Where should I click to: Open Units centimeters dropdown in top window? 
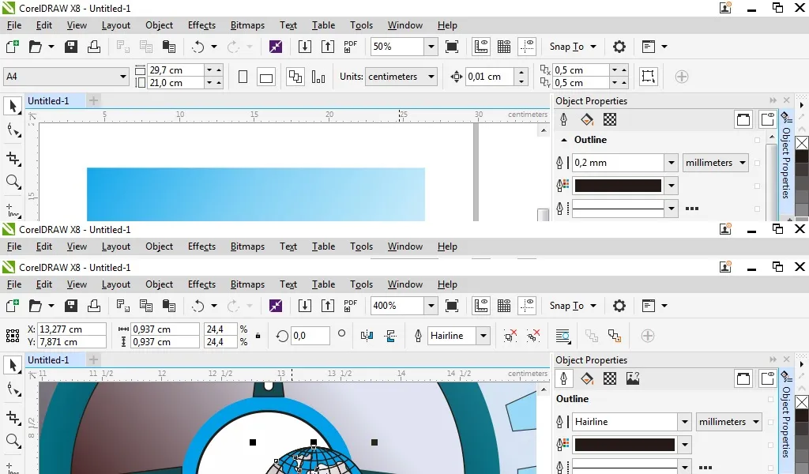pos(431,77)
